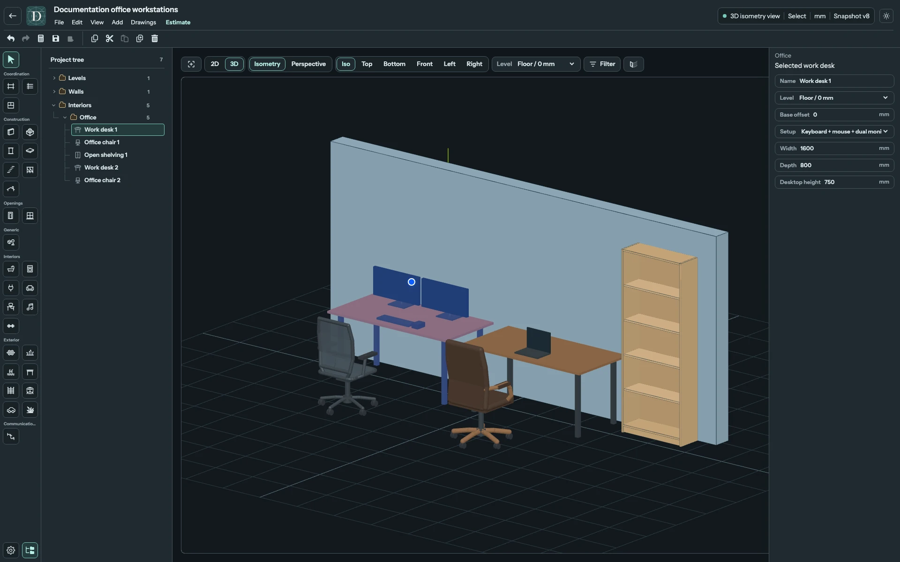Collapse the Office subfolder
This screenshot has width=900, height=562.
coord(65,118)
